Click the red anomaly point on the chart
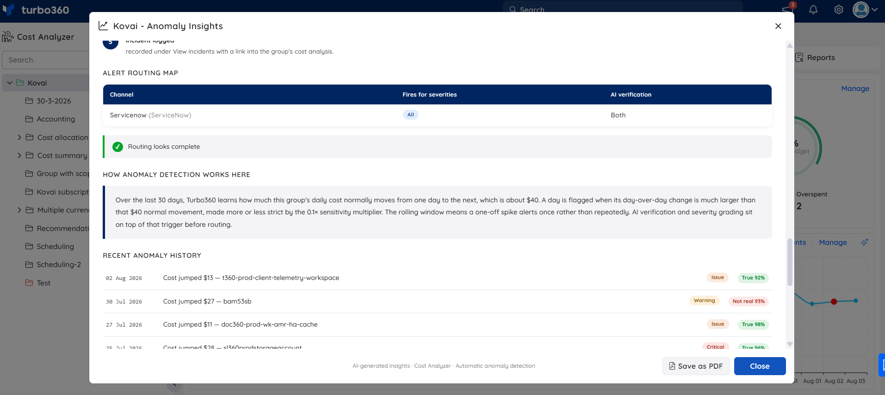Screen dimensions: 885x395 (834, 302)
